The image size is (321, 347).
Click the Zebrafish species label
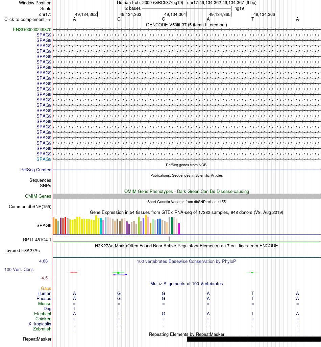[x=42, y=329]
